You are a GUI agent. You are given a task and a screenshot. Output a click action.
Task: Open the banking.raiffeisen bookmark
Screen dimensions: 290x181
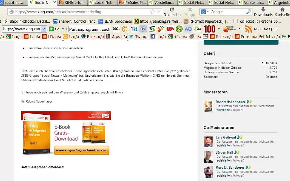click(158, 21)
